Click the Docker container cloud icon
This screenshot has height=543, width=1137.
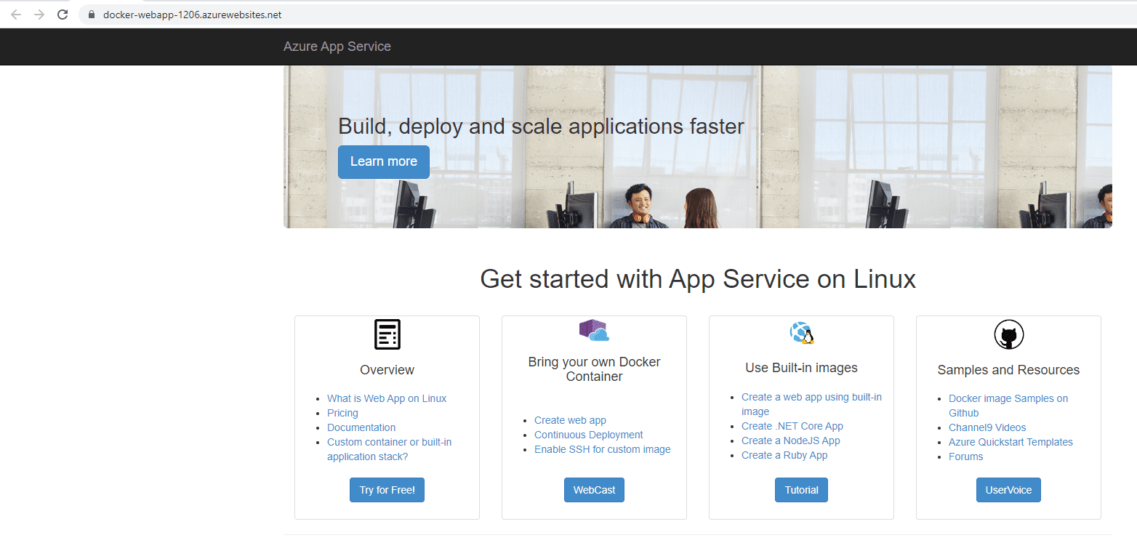[594, 330]
